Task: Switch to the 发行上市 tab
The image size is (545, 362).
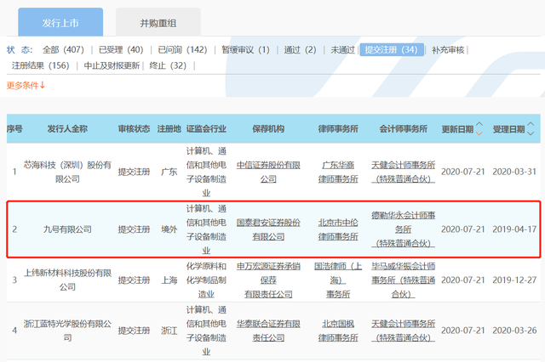Action: [60, 23]
